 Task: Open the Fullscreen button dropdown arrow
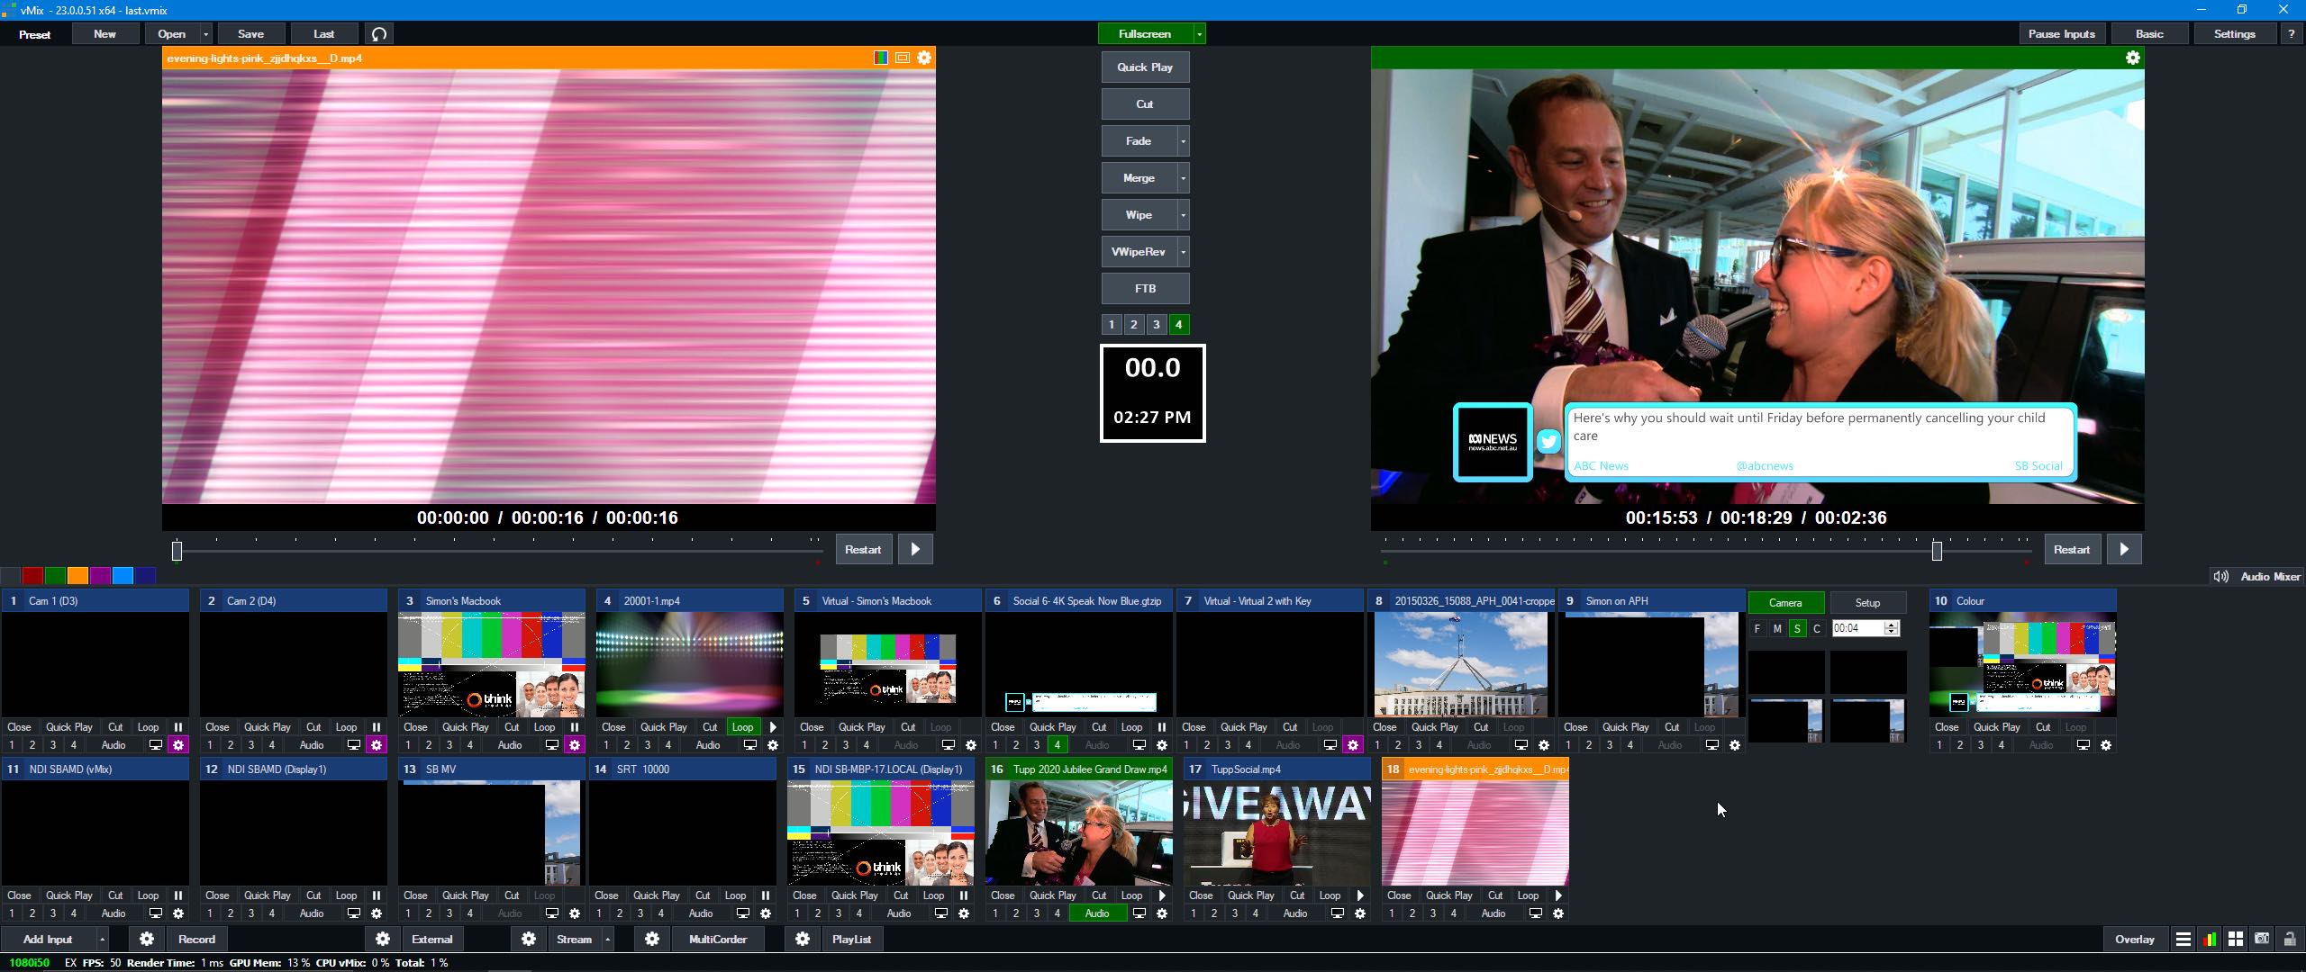(x=1199, y=34)
